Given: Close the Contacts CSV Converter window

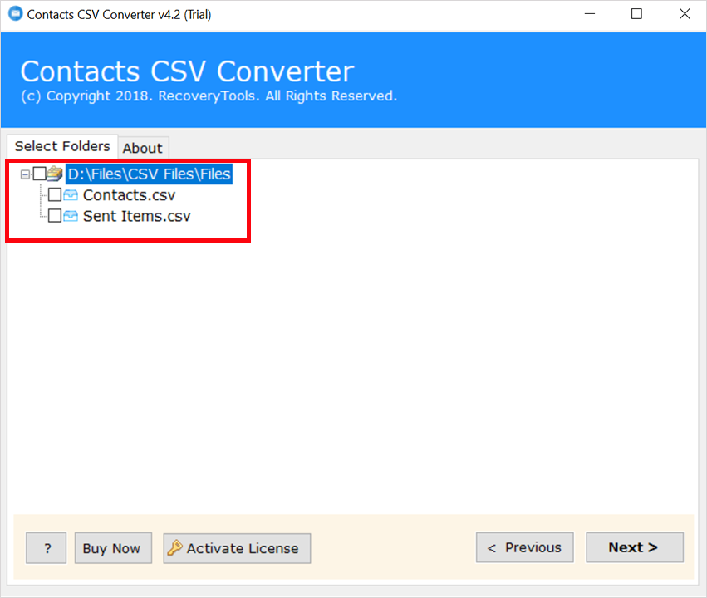Looking at the screenshot, I should pos(685,14).
